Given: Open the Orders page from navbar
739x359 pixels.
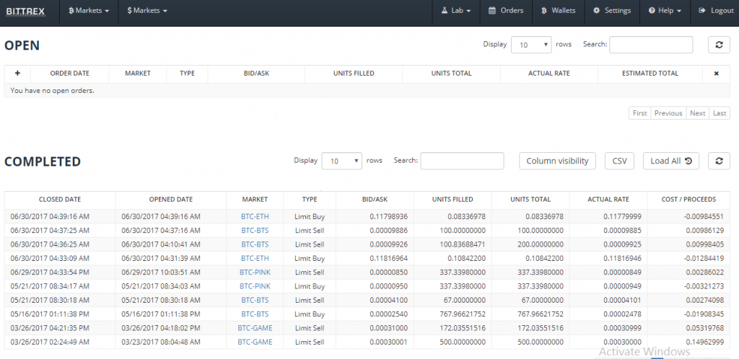Looking at the screenshot, I should coord(505,11).
